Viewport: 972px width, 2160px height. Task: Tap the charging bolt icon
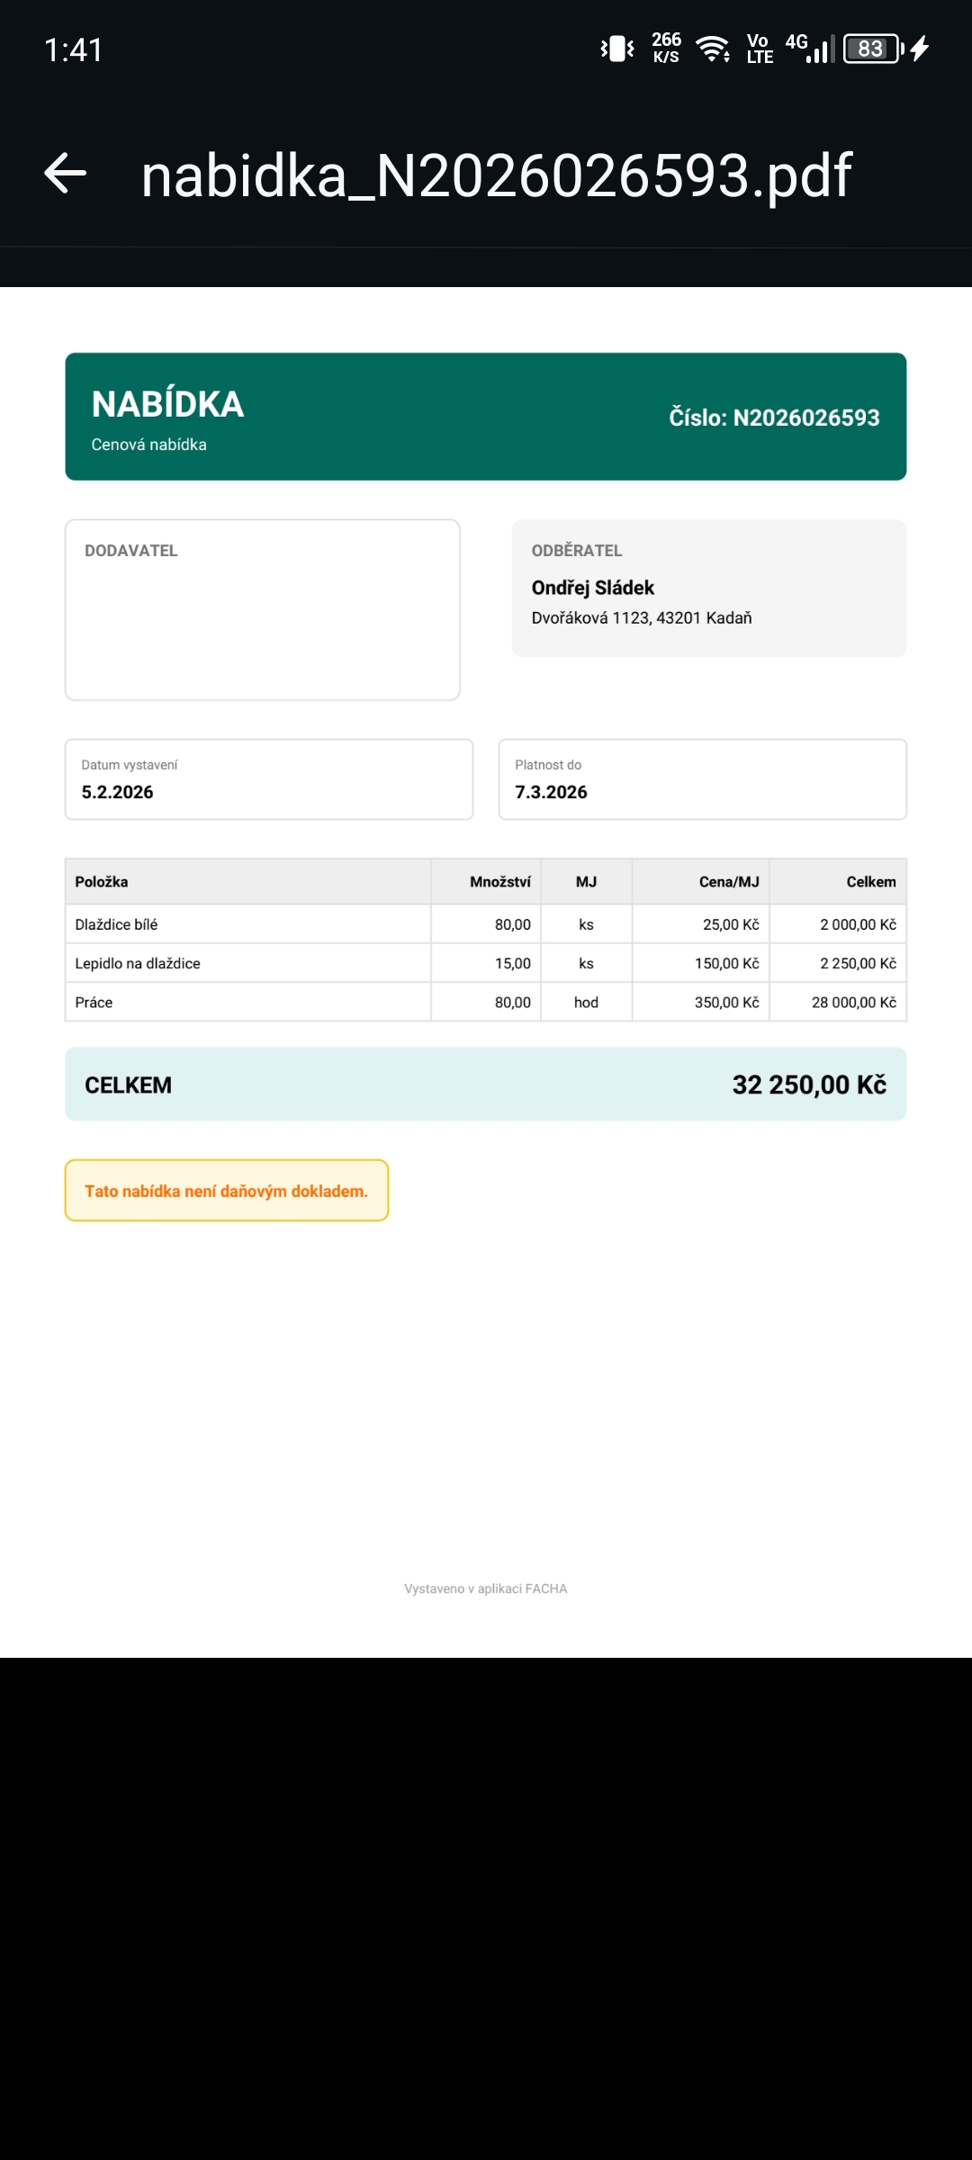click(x=920, y=49)
